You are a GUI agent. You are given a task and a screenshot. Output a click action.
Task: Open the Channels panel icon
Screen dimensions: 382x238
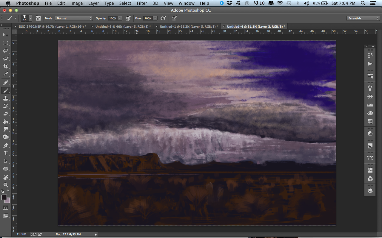click(x=370, y=179)
